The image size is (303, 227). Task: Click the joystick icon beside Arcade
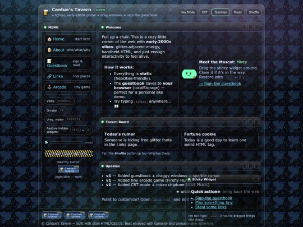(x=49, y=87)
